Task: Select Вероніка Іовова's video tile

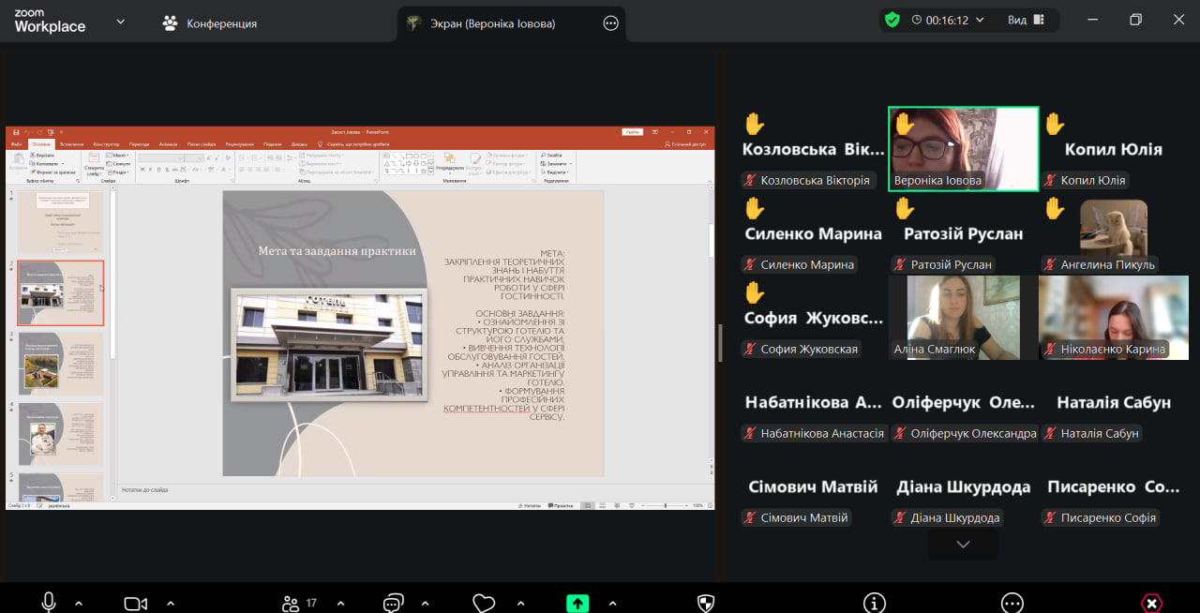Action: pyautogui.click(x=963, y=148)
